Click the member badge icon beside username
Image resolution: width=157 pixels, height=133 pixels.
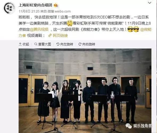56,5
